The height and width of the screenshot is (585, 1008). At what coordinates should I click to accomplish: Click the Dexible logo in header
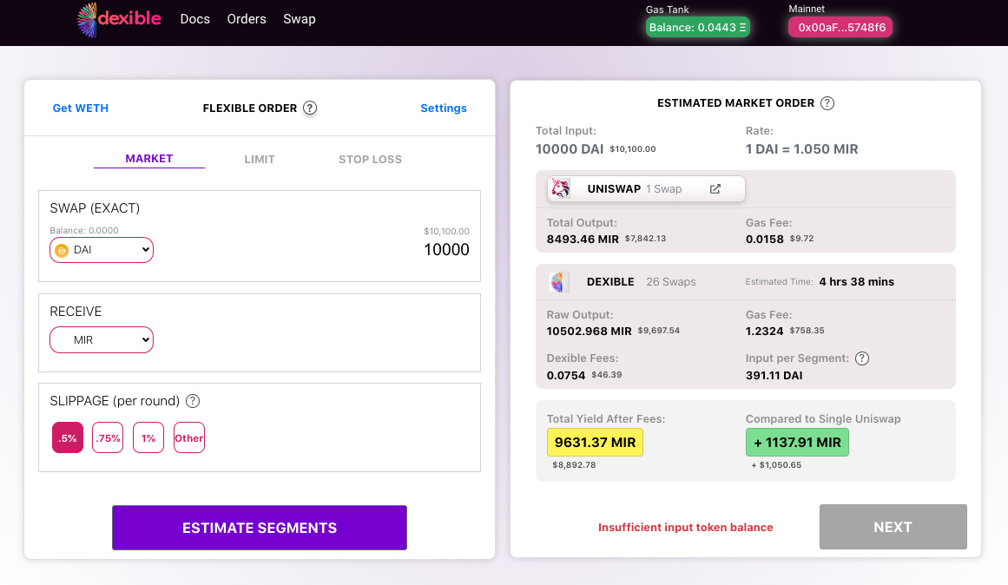pyautogui.click(x=119, y=19)
